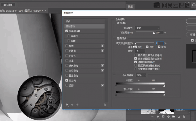The image size is (196, 121).
Task: Enable the 投影 effect checkbox
Action: tap(67, 85)
